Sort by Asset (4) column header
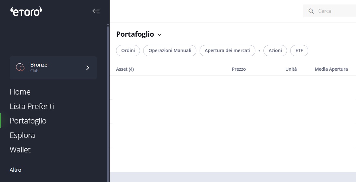Viewport: 356px width, 182px height. pyautogui.click(x=125, y=69)
